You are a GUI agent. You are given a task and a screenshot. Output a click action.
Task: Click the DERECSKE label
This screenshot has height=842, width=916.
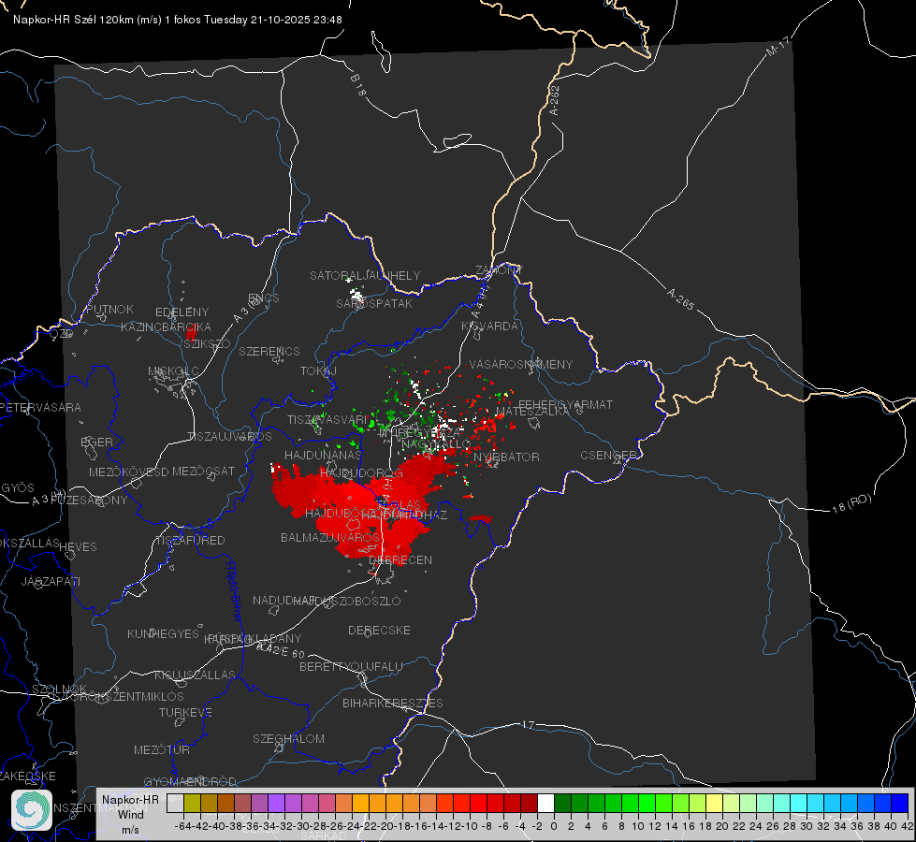pos(379,631)
